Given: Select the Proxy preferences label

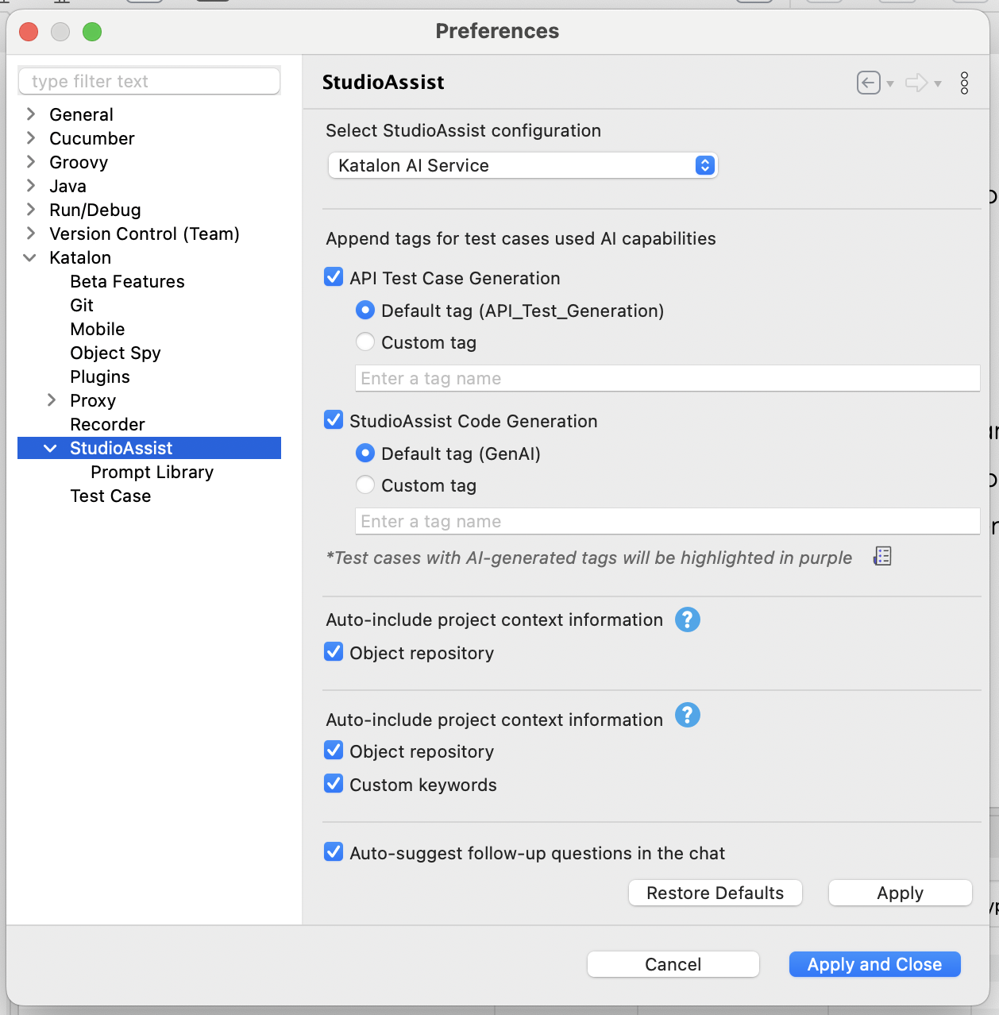Looking at the screenshot, I should tap(93, 400).
